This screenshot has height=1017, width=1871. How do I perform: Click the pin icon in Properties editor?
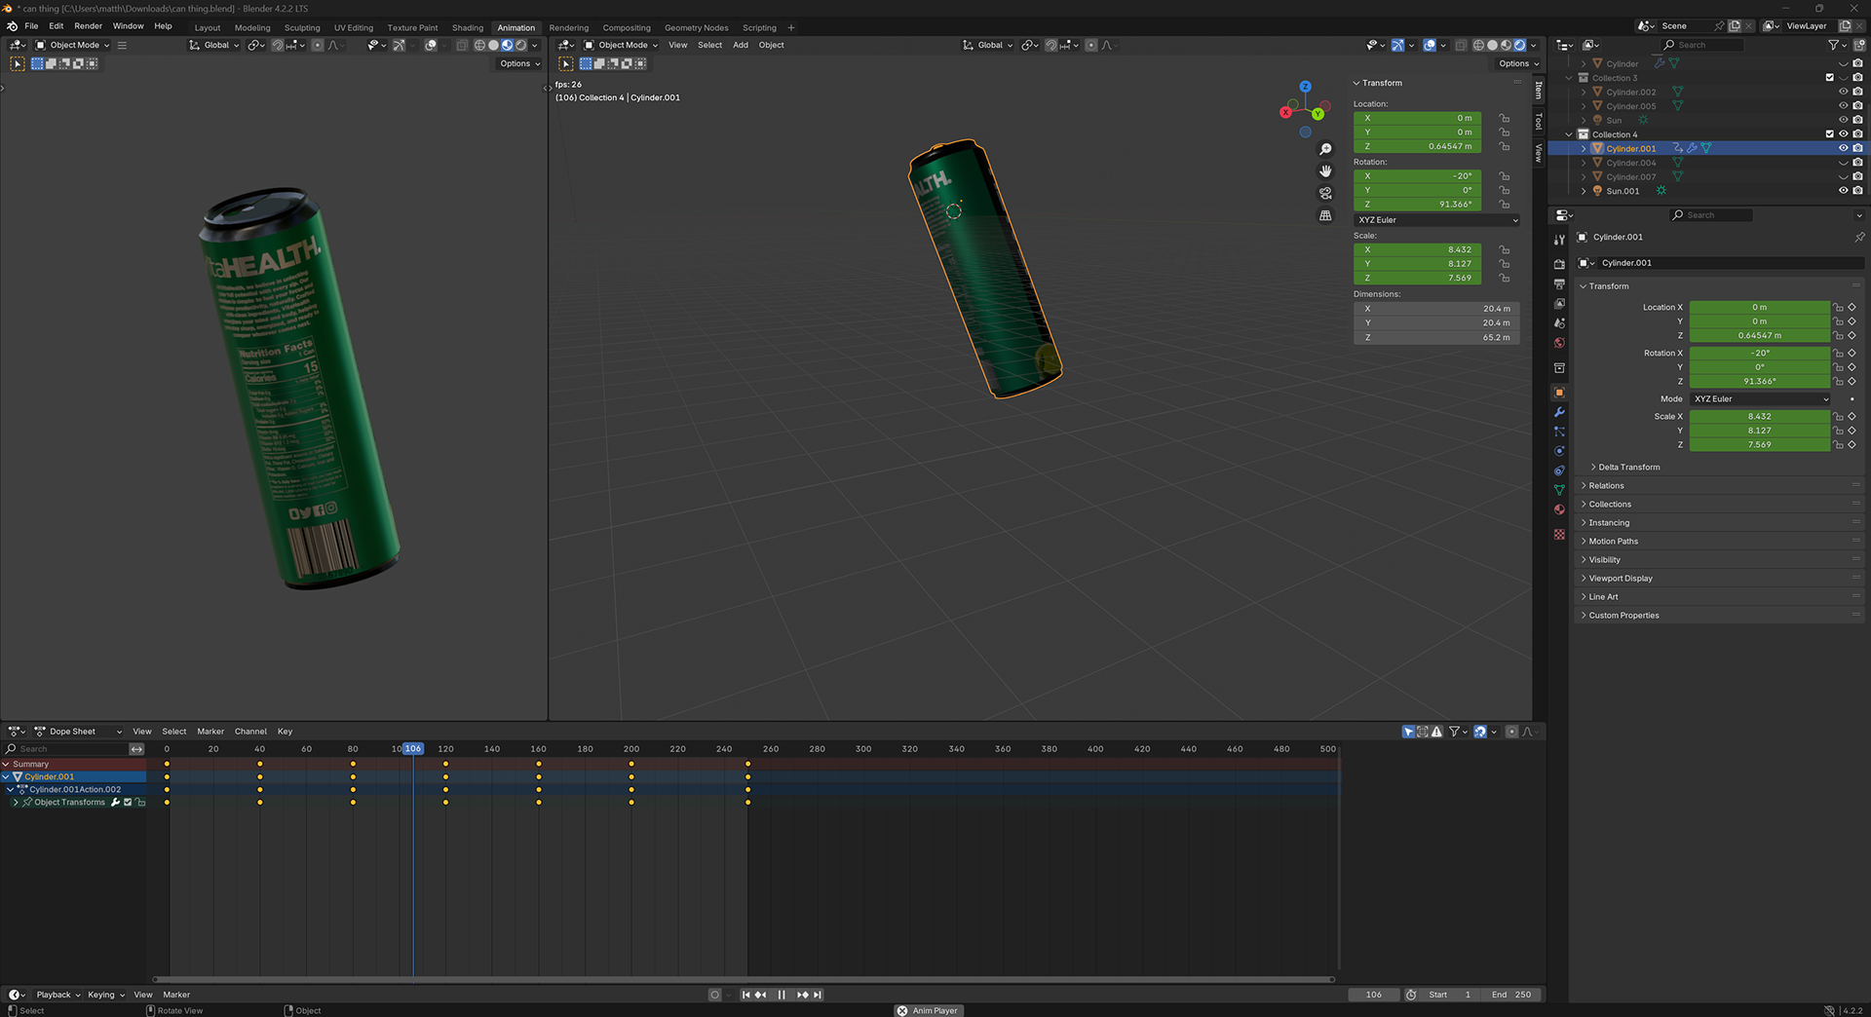click(x=1858, y=237)
